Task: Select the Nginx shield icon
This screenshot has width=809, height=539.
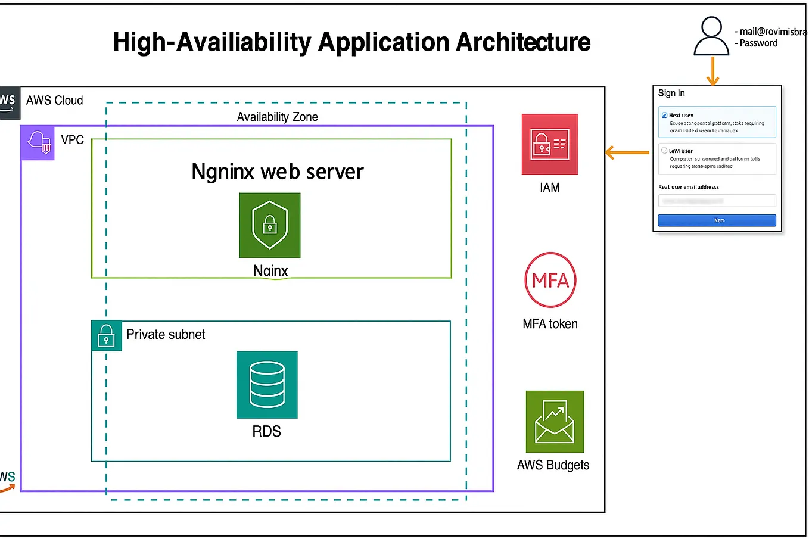Action: tap(269, 225)
